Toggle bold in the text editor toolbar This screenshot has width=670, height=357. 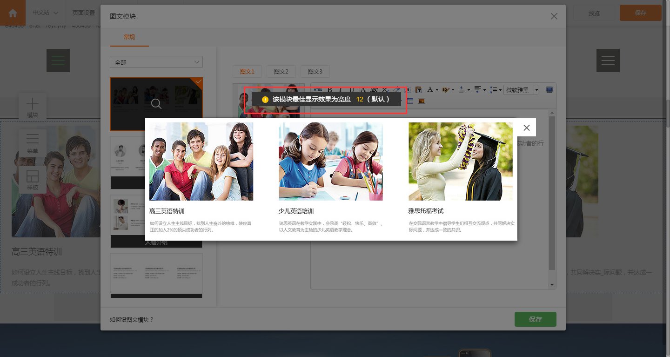[330, 90]
